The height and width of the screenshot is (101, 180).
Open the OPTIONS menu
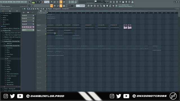(18, 2)
